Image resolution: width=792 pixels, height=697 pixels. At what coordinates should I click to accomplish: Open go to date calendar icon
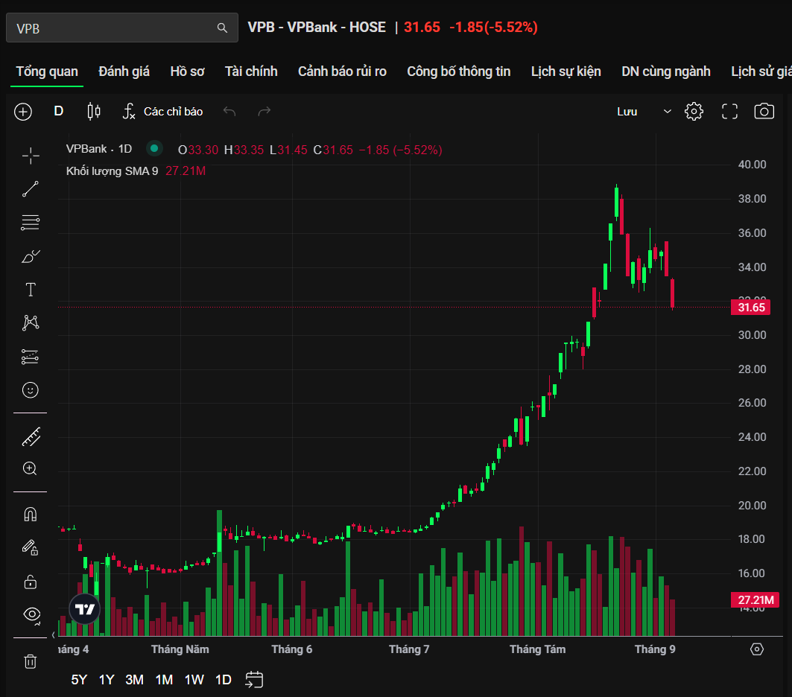[x=254, y=679]
